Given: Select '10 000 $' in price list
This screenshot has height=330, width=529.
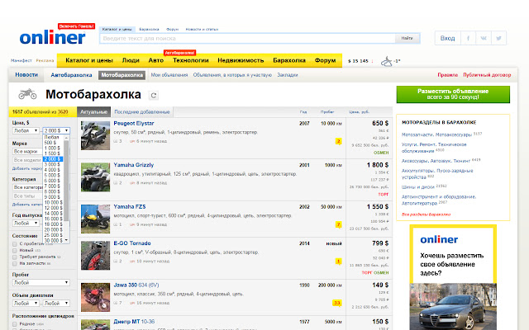Looking at the screenshot, I should (x=53, y=202).
